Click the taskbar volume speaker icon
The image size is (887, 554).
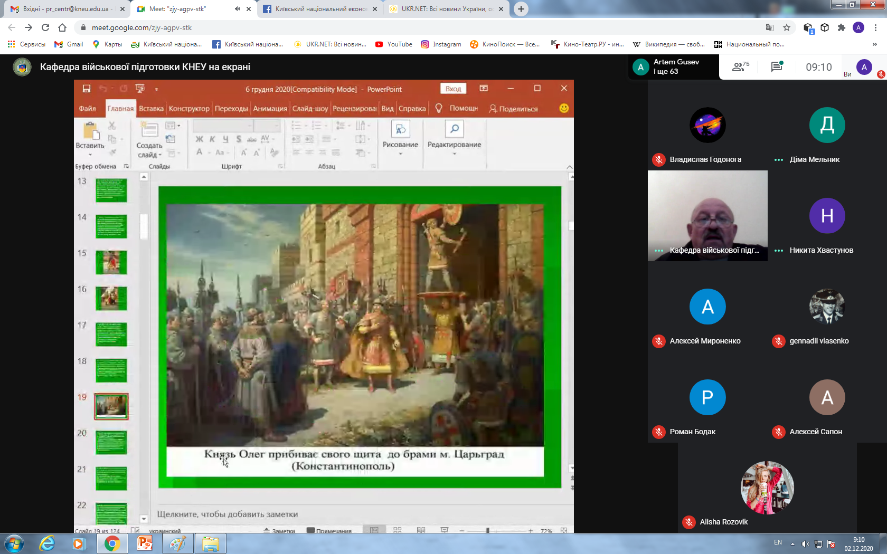(805, 544)
